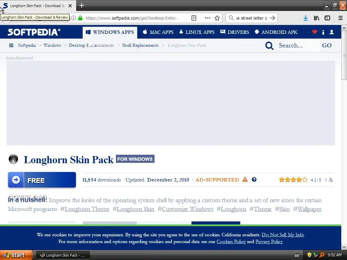Click the browser address bar URL
Screen dimensions: 347x260
pos(132,18)
